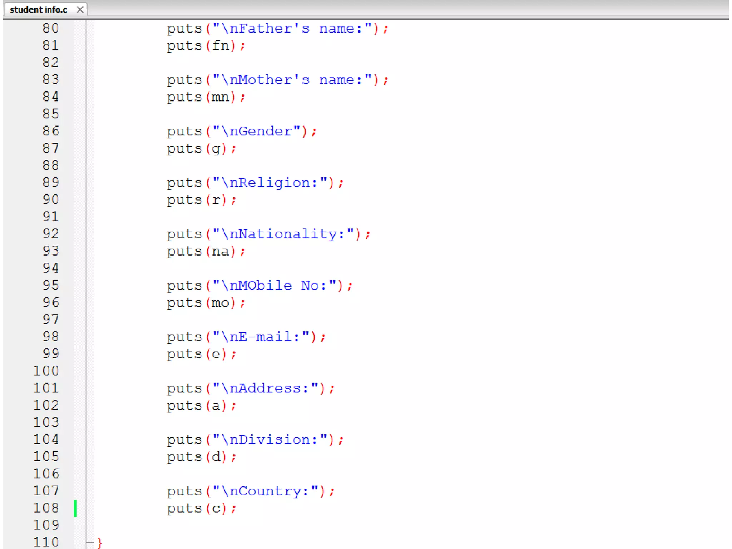732x549 pixels.
Task: Click line number 95 in the gutter
Action: click(50, 285)
